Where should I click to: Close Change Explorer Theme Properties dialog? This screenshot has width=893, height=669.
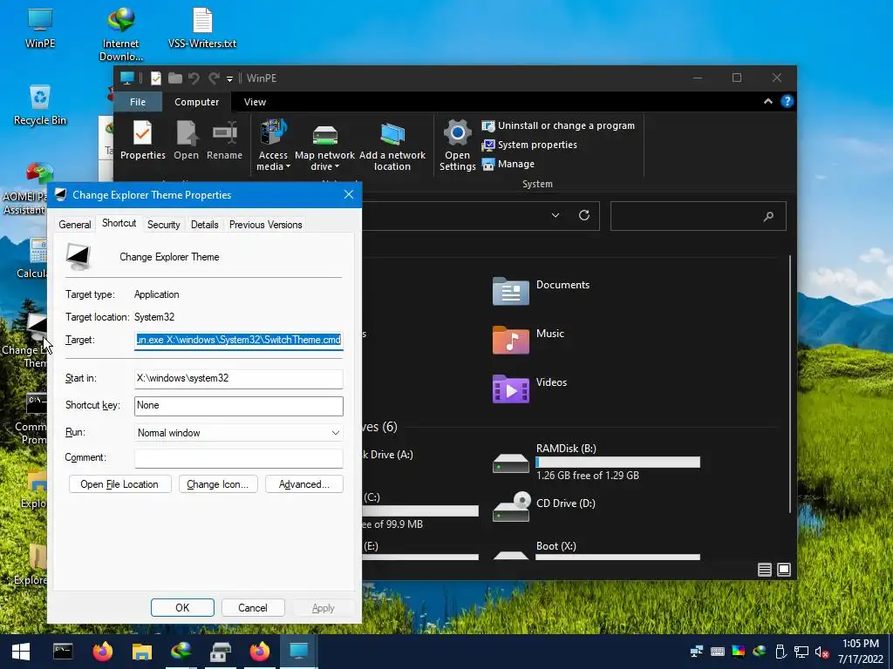point(349,194)
